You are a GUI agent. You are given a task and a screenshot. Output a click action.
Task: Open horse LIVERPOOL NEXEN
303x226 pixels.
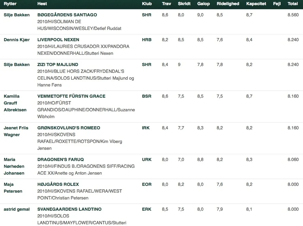click(x=58, y=40)
